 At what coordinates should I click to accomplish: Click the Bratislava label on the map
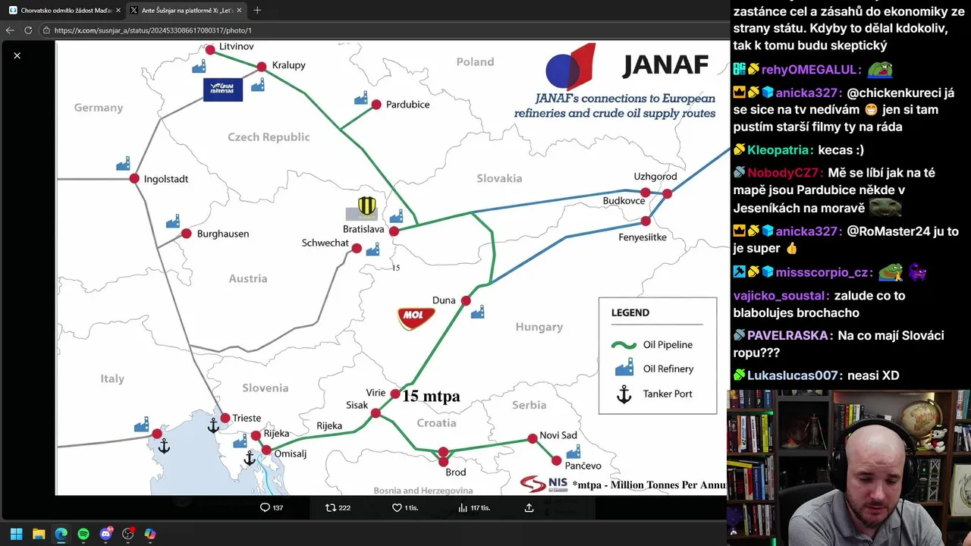tap(364, 229)
